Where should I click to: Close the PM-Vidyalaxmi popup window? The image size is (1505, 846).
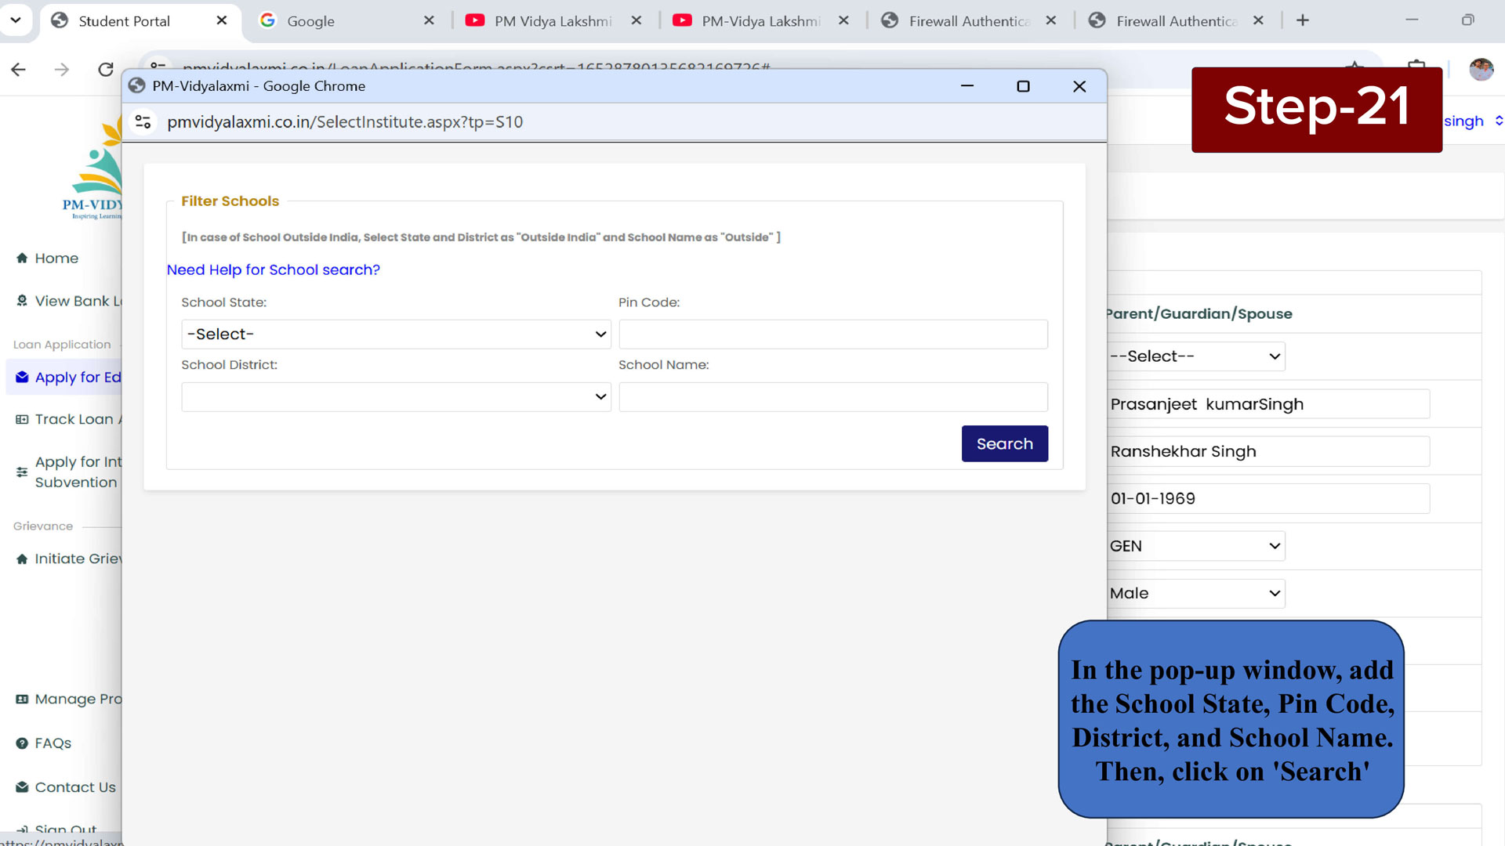(1079, 86)
